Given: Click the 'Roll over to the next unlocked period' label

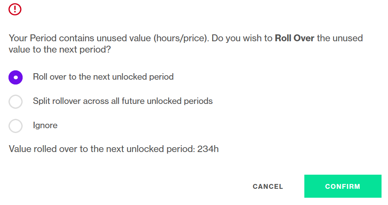Looking at the screenshot, I should click(x=103, y=77).
